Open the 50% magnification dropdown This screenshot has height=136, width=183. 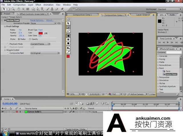75,94
